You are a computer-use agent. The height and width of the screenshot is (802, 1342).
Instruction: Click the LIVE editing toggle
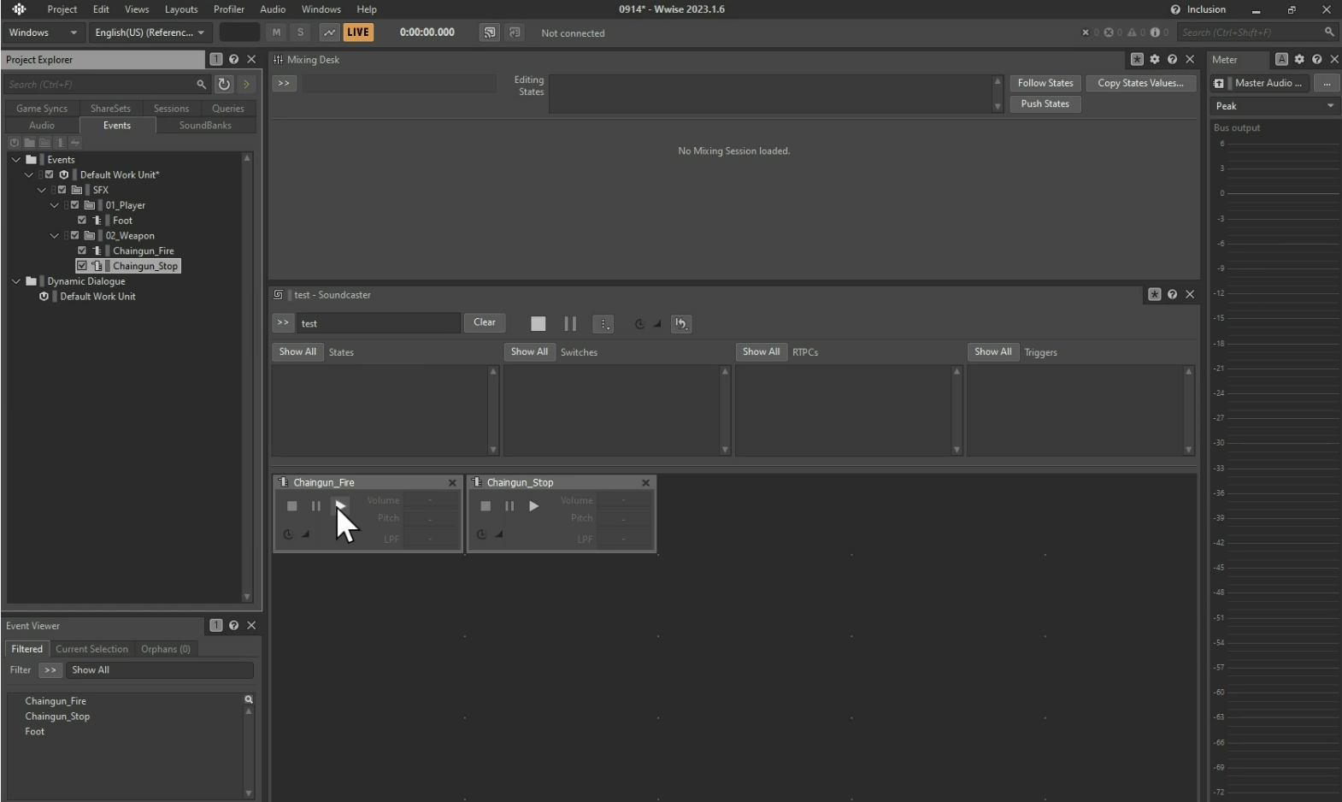coord(358,32)
